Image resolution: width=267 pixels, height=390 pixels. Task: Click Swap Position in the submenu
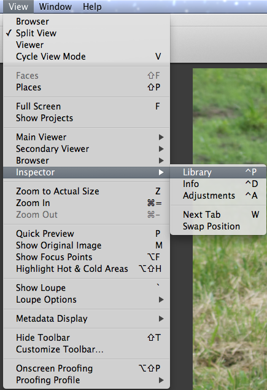218,226
